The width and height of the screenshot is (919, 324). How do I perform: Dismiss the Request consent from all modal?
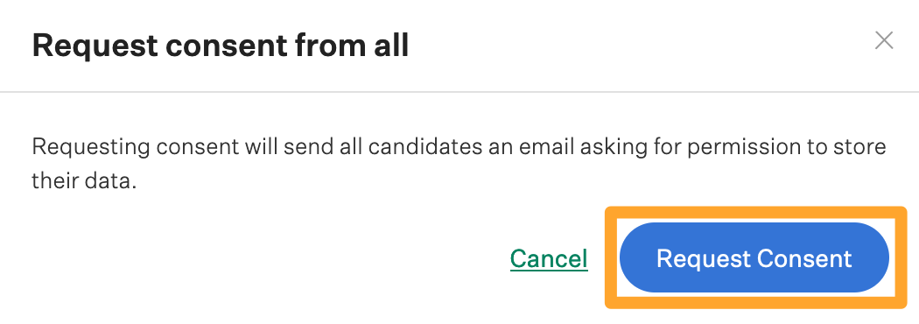coord(884,40)
